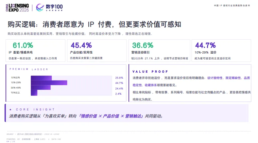Click the PREMIUM LADDER heading

tap(29, 69)
